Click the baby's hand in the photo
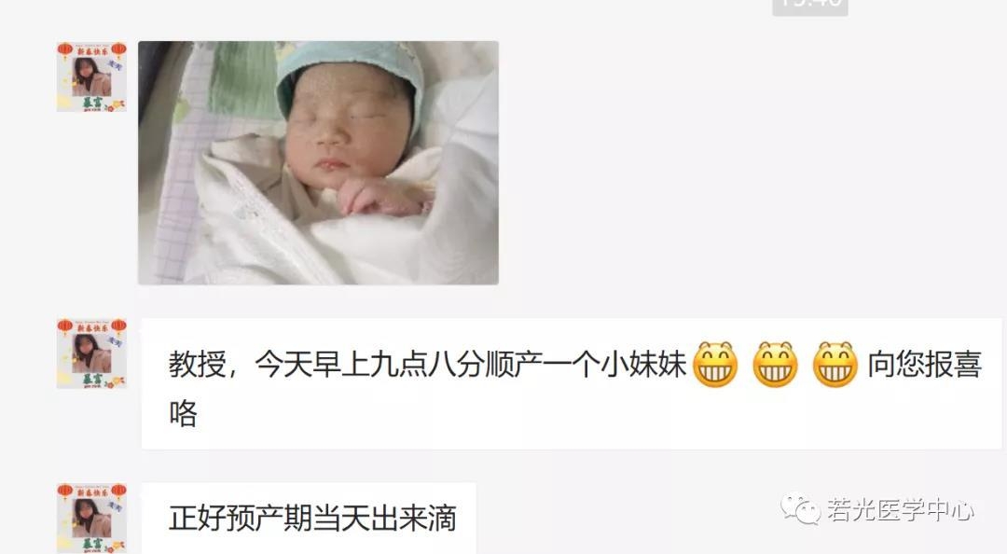This screenshot has height=554, width=1007. 380,196
